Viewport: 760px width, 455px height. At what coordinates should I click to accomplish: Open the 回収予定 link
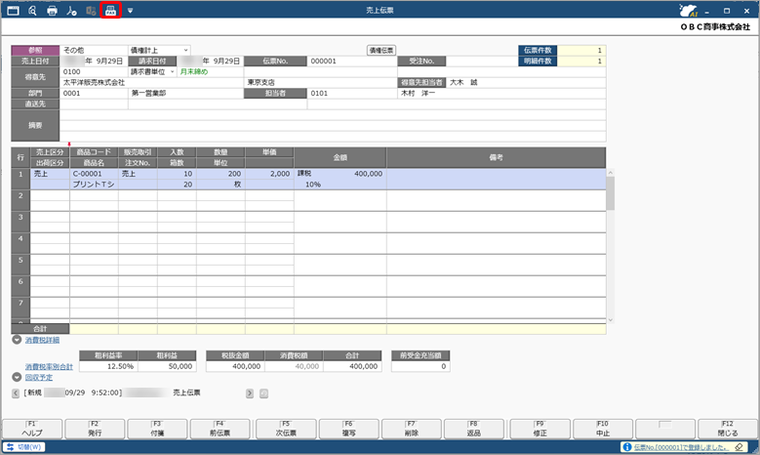pos(39,378)
